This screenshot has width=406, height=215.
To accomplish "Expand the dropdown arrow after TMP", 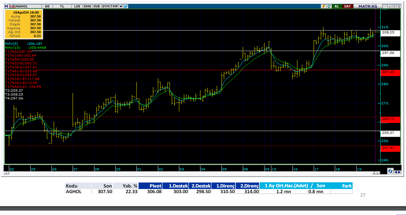I will pyautogui.click(x=121, y=6).
